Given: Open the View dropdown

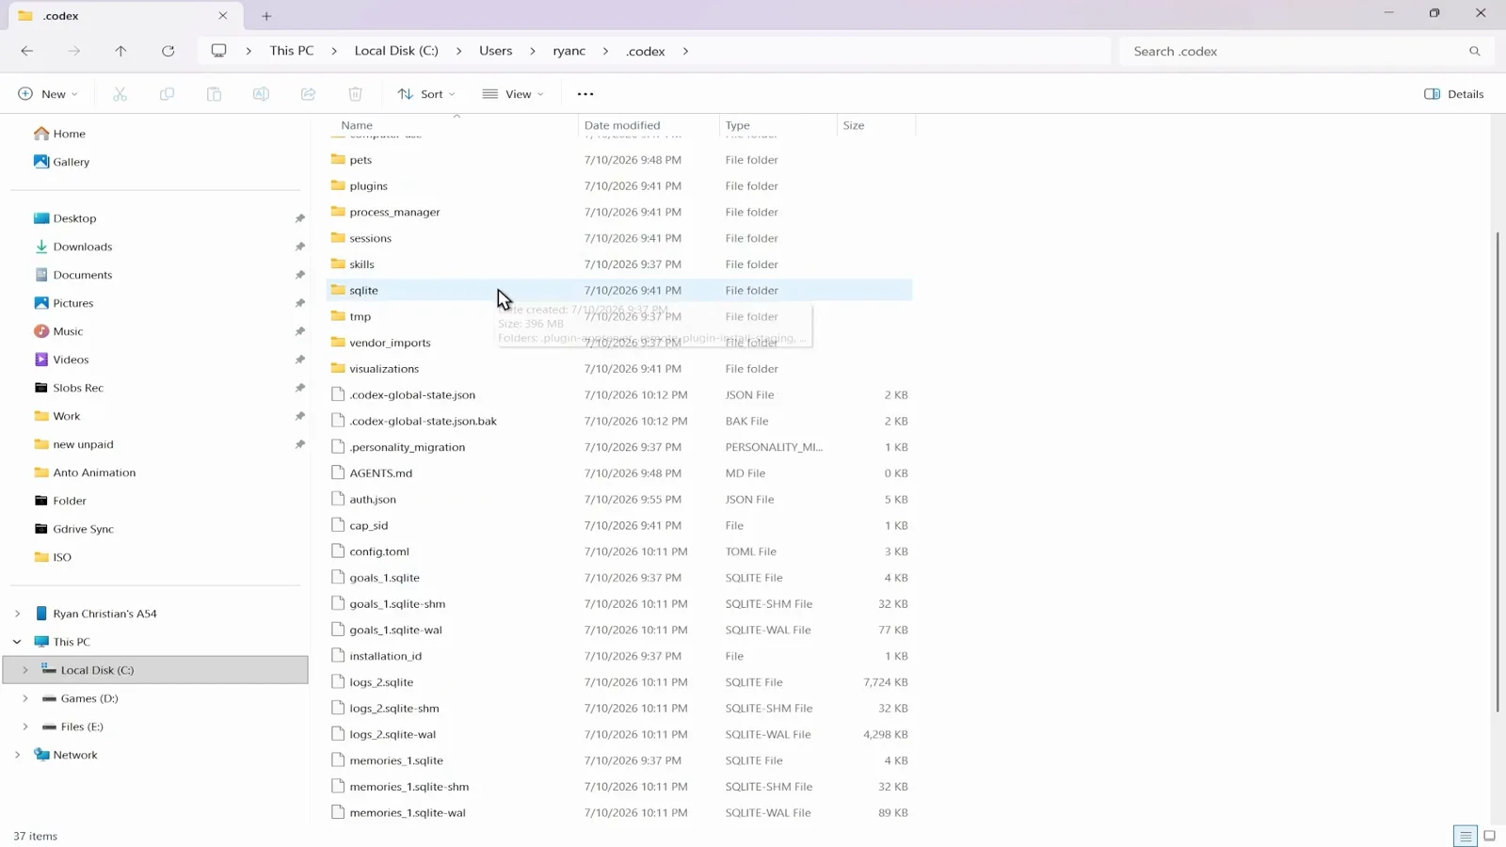Looking at the screenshot, I should click(513, 94).
